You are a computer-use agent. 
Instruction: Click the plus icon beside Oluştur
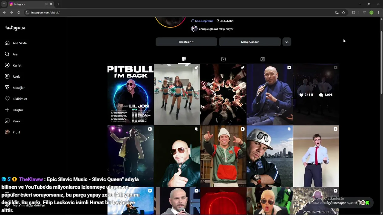click(x=7, y=110)
